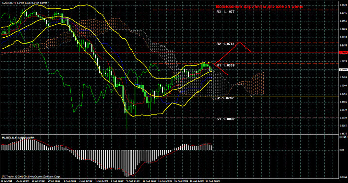Viewport: 348px width, 183px height.
Task: Select the red title text annotation
Action: 259,7
